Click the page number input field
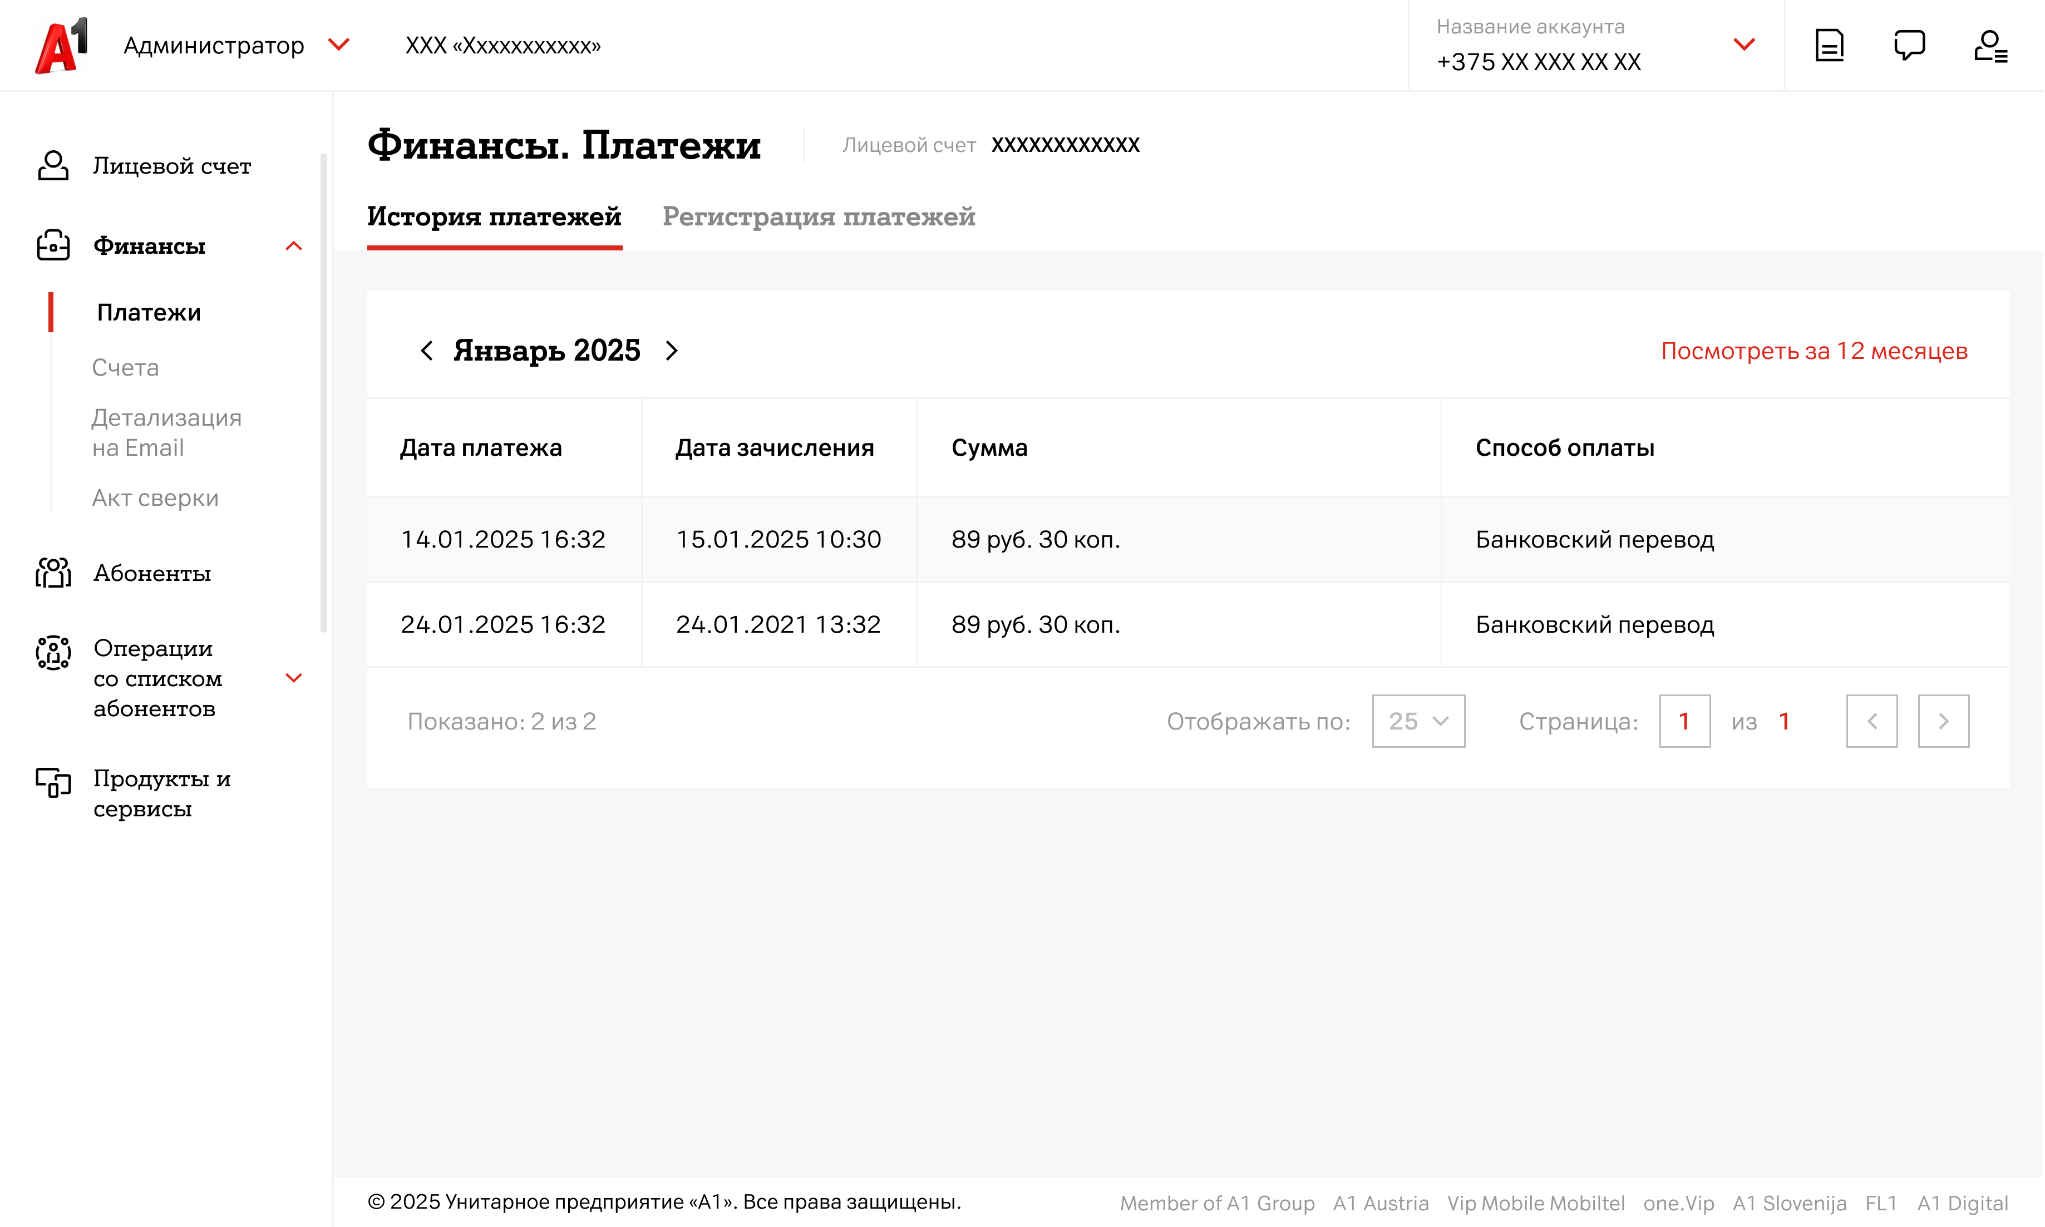 coord(1684,721)
